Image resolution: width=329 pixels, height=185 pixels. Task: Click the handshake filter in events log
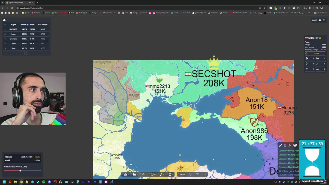click(x=295, y=145)
